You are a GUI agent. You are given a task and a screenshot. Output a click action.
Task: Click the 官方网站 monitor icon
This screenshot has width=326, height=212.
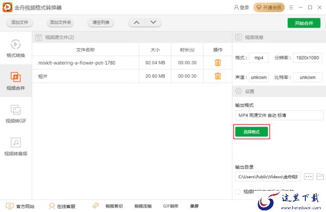[10, 206]
